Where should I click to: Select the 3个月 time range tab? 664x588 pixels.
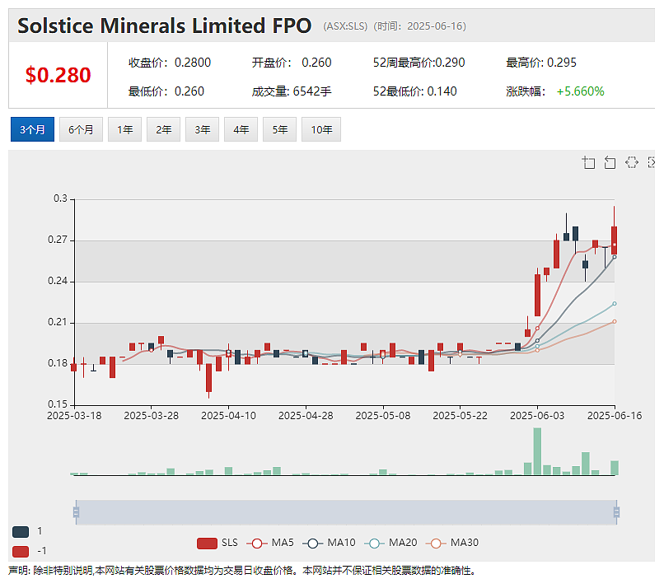click(x=32, y=129)
